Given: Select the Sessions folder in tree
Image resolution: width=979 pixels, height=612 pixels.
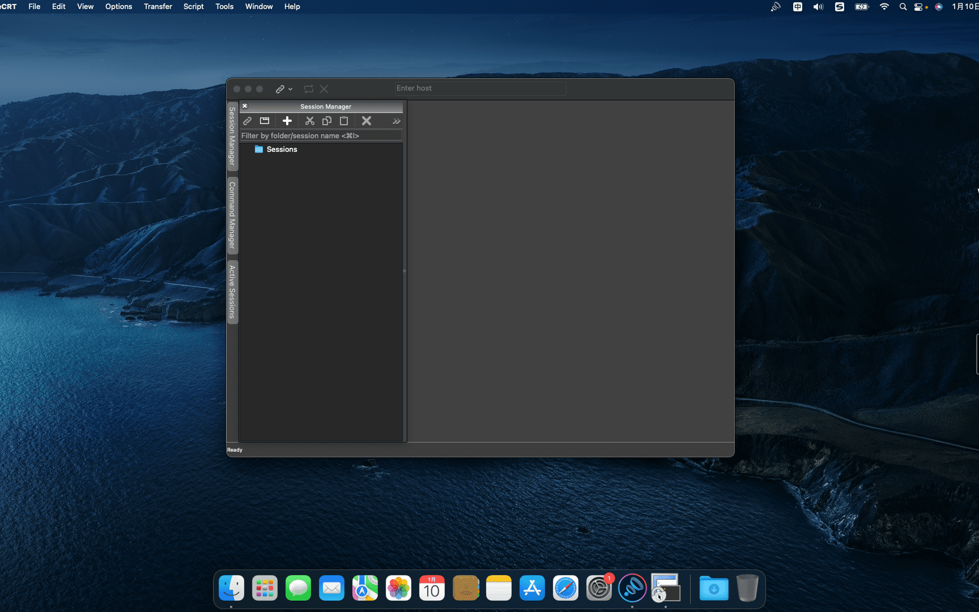Looking at the screenshot, I should [x=282, y=150].
